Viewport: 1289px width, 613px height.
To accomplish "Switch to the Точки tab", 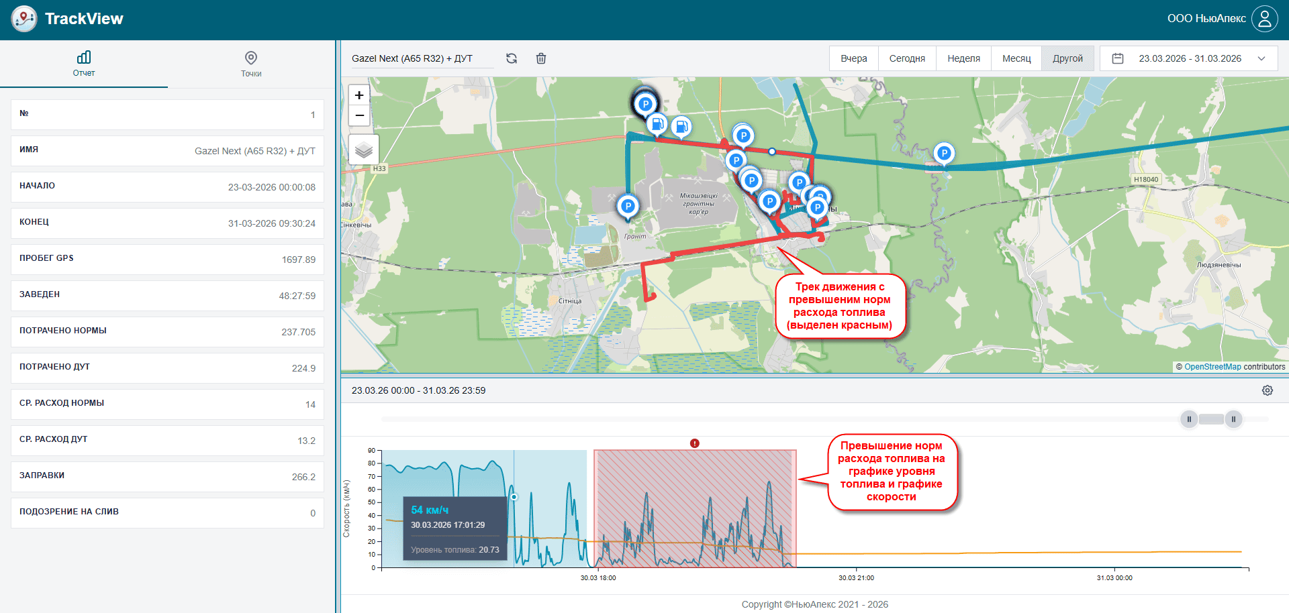I will [251, 64].
